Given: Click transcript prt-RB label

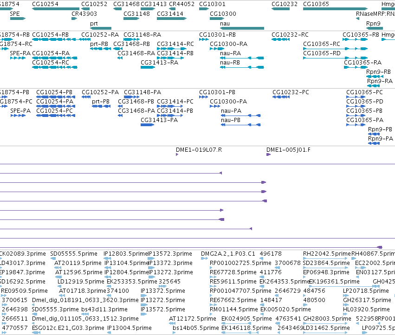Looking at the screenshot, I should click(99, 44).
